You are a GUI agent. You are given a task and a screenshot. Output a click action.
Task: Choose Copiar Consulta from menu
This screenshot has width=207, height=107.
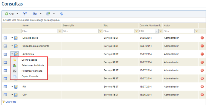30,77
